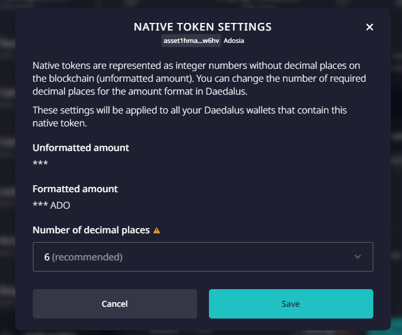Screen dimensions: 402x335
Task: Click the Formatted amount label
Action: [x=75, y=189]
